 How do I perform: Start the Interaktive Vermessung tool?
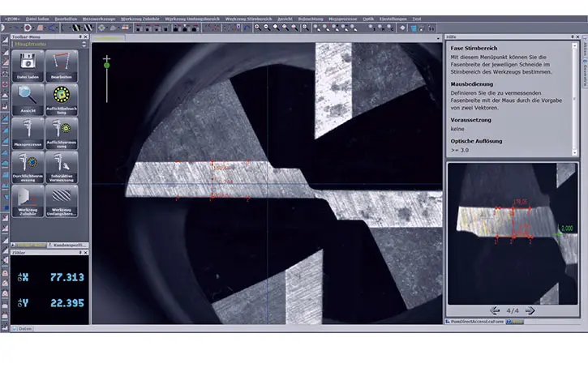pos(62,163)
